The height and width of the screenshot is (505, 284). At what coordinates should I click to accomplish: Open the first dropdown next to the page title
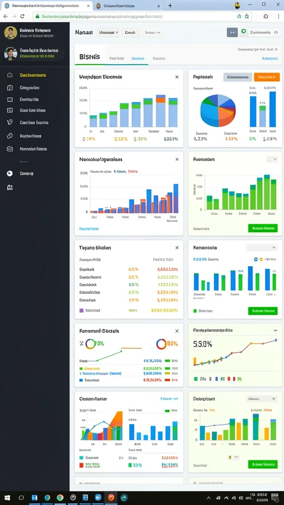(x=108, y=32)
